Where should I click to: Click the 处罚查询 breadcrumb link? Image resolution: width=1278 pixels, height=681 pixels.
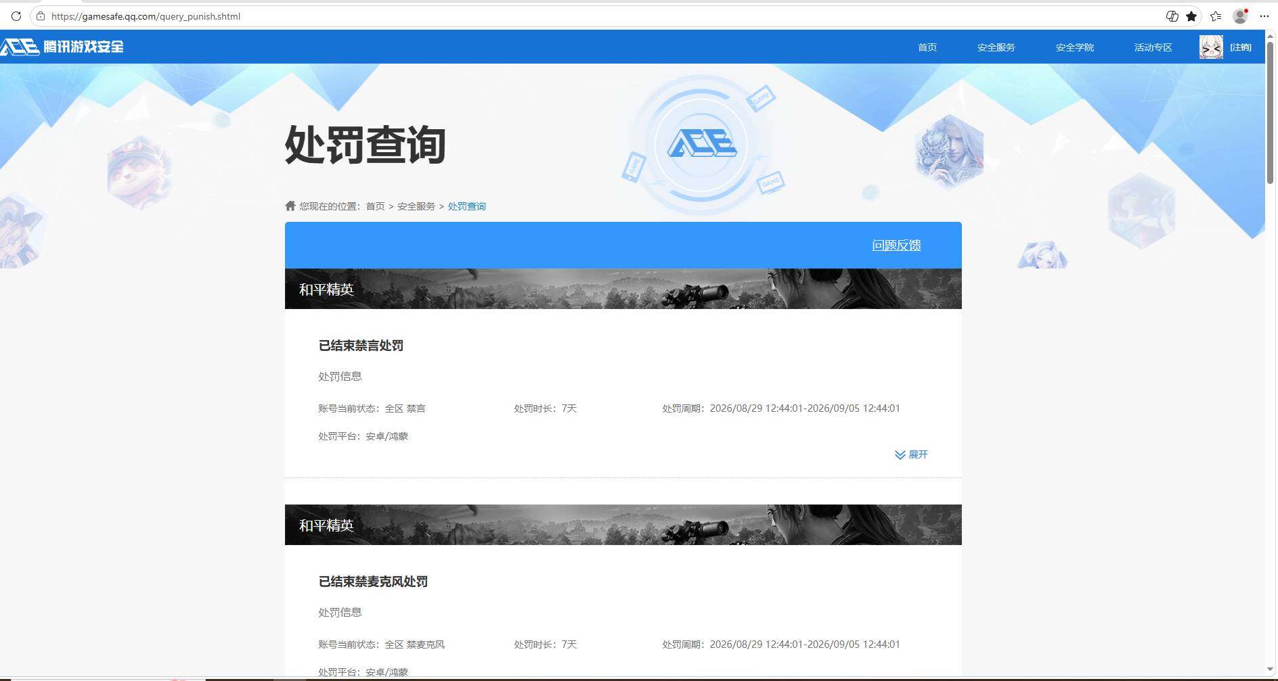pyautogui.click(x=467, y=206)
